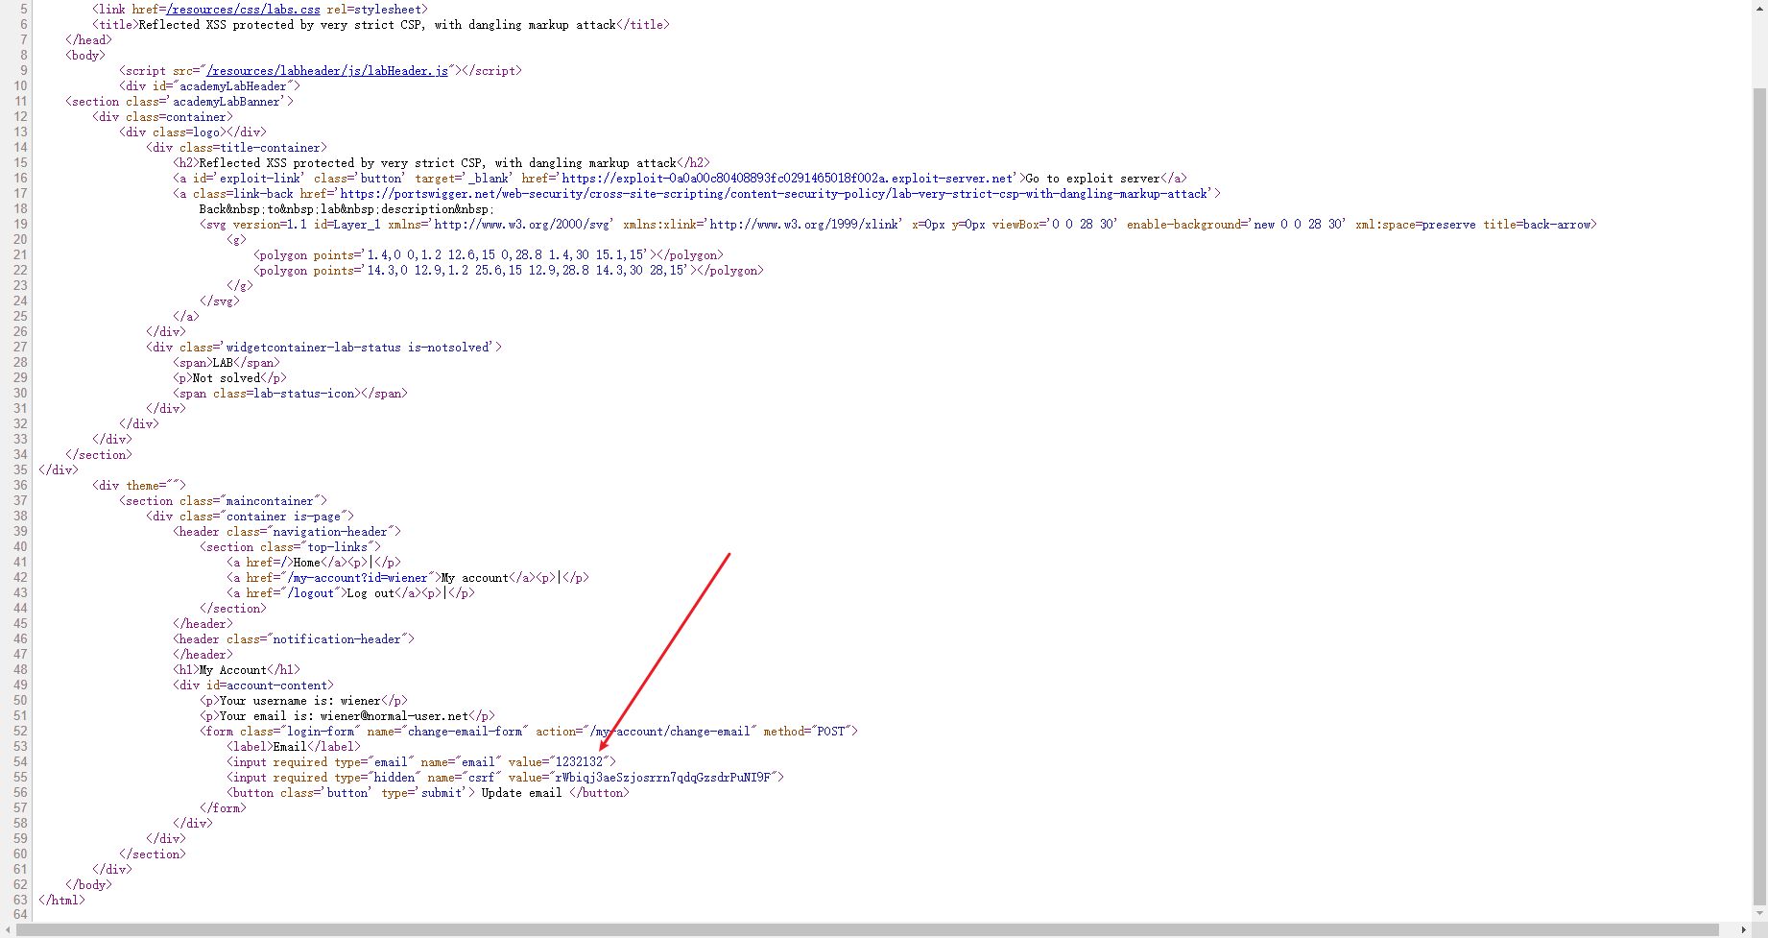Click the div class=title-container line
The width and height of the screenshot is (1768, 938).
(x=236, y=148)
